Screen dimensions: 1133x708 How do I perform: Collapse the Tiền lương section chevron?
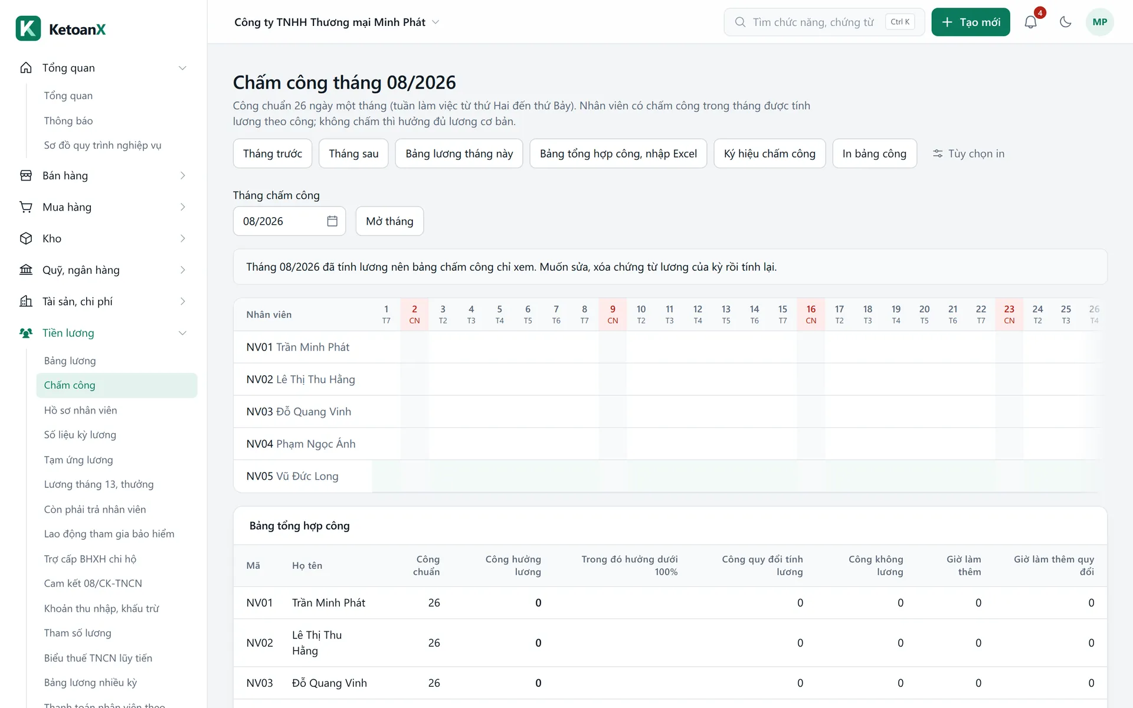tap(183, 333)
